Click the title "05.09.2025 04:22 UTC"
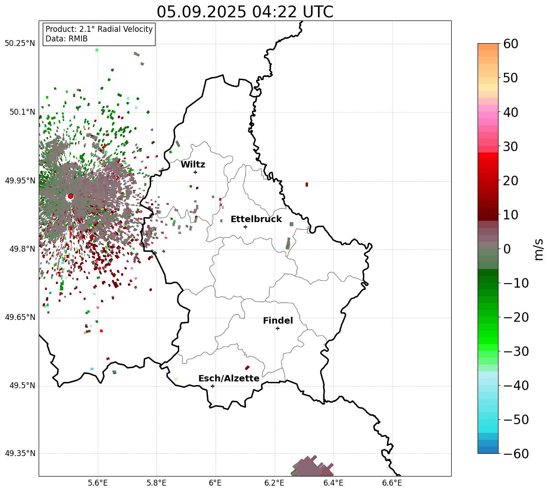The width and height of the screenshot is (549, 492). (245, 11)
